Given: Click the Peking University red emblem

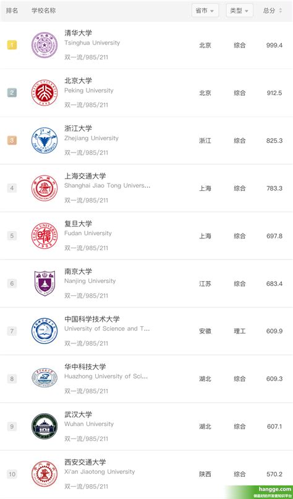Looking at the screenshot, I should pos(45,93).
